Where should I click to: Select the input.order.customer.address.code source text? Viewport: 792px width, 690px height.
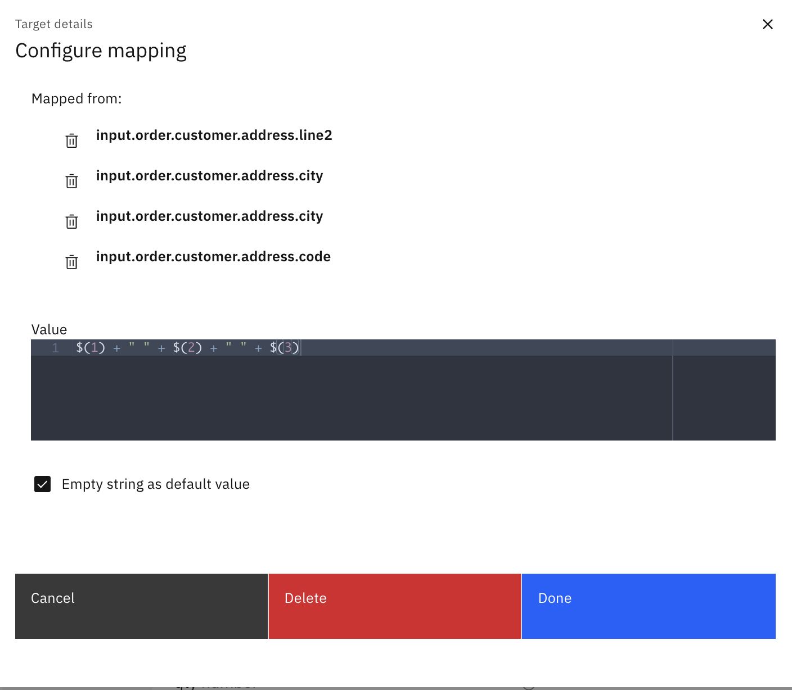(213, 257)
